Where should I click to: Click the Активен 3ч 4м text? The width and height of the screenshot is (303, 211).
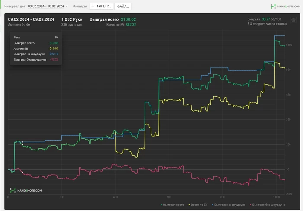[19, 25]
